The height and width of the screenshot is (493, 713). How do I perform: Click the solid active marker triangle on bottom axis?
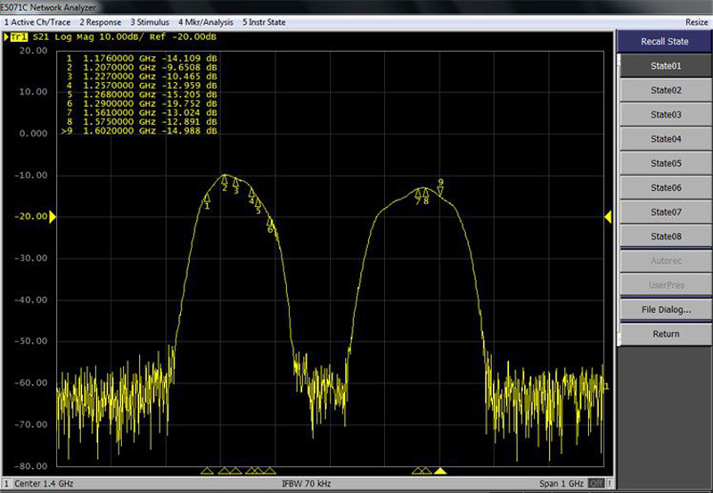point(439,471)
